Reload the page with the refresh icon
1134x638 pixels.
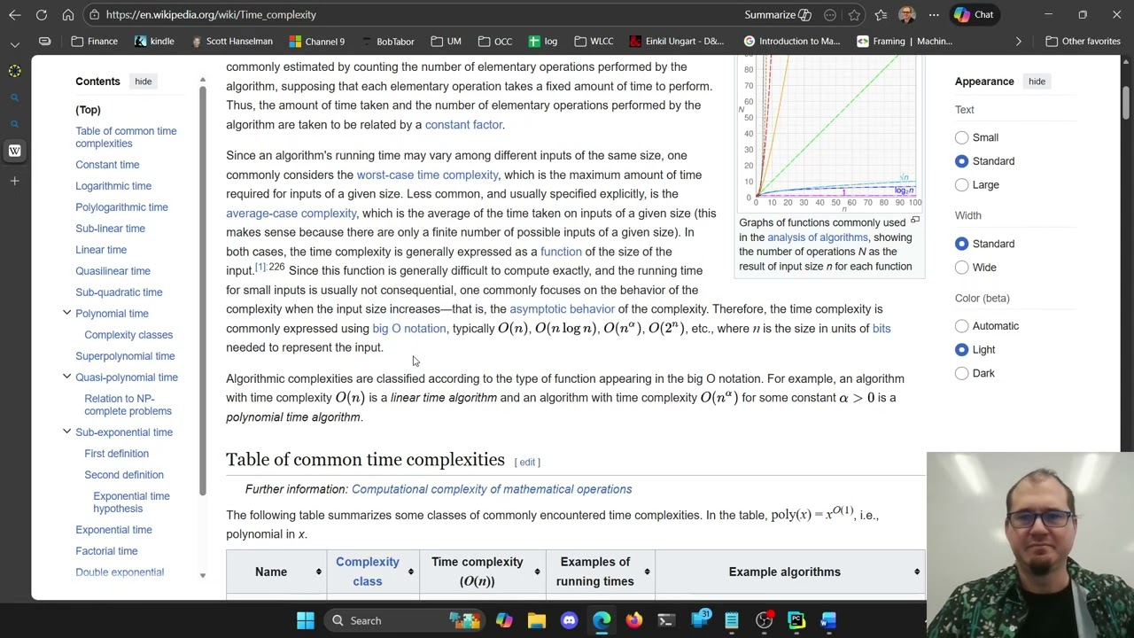coord(42,15)
